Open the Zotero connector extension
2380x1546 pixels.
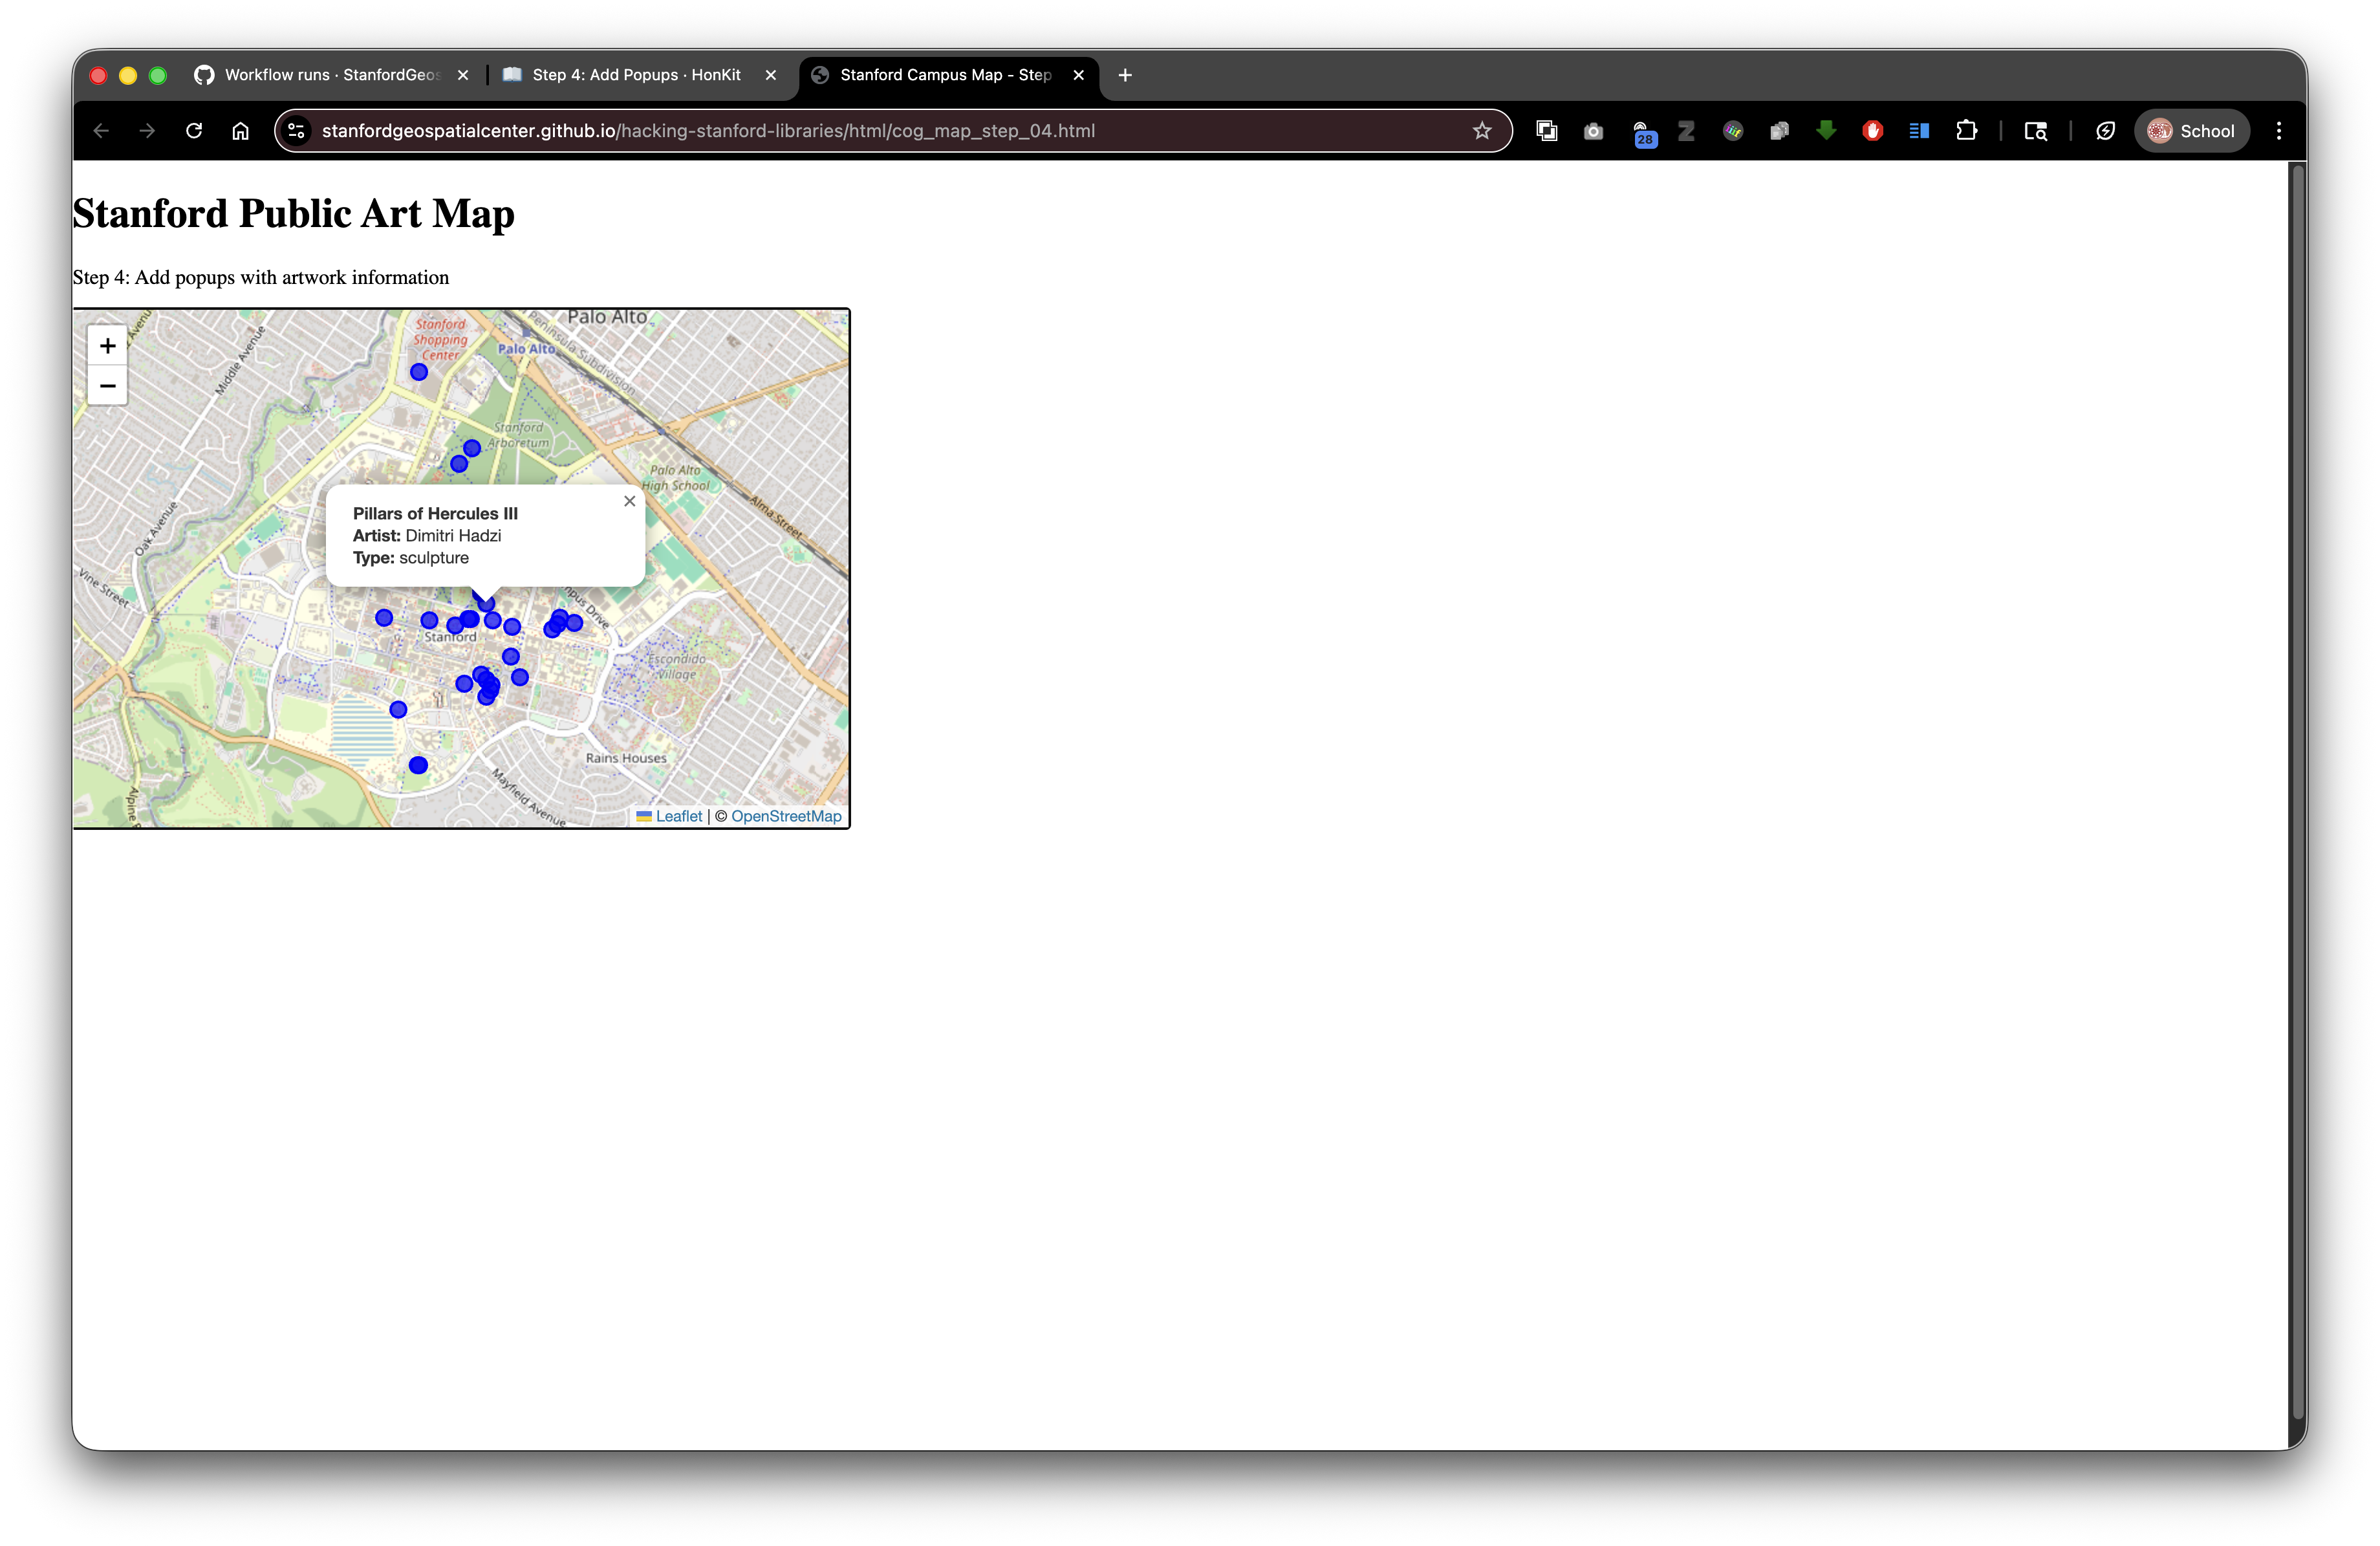[1686, 130]
